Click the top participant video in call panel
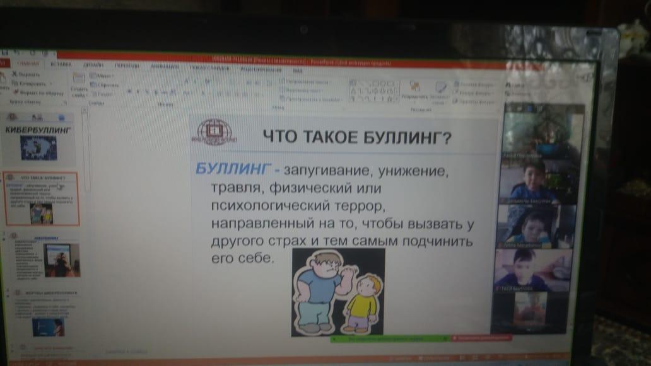 tap(542, 133)
